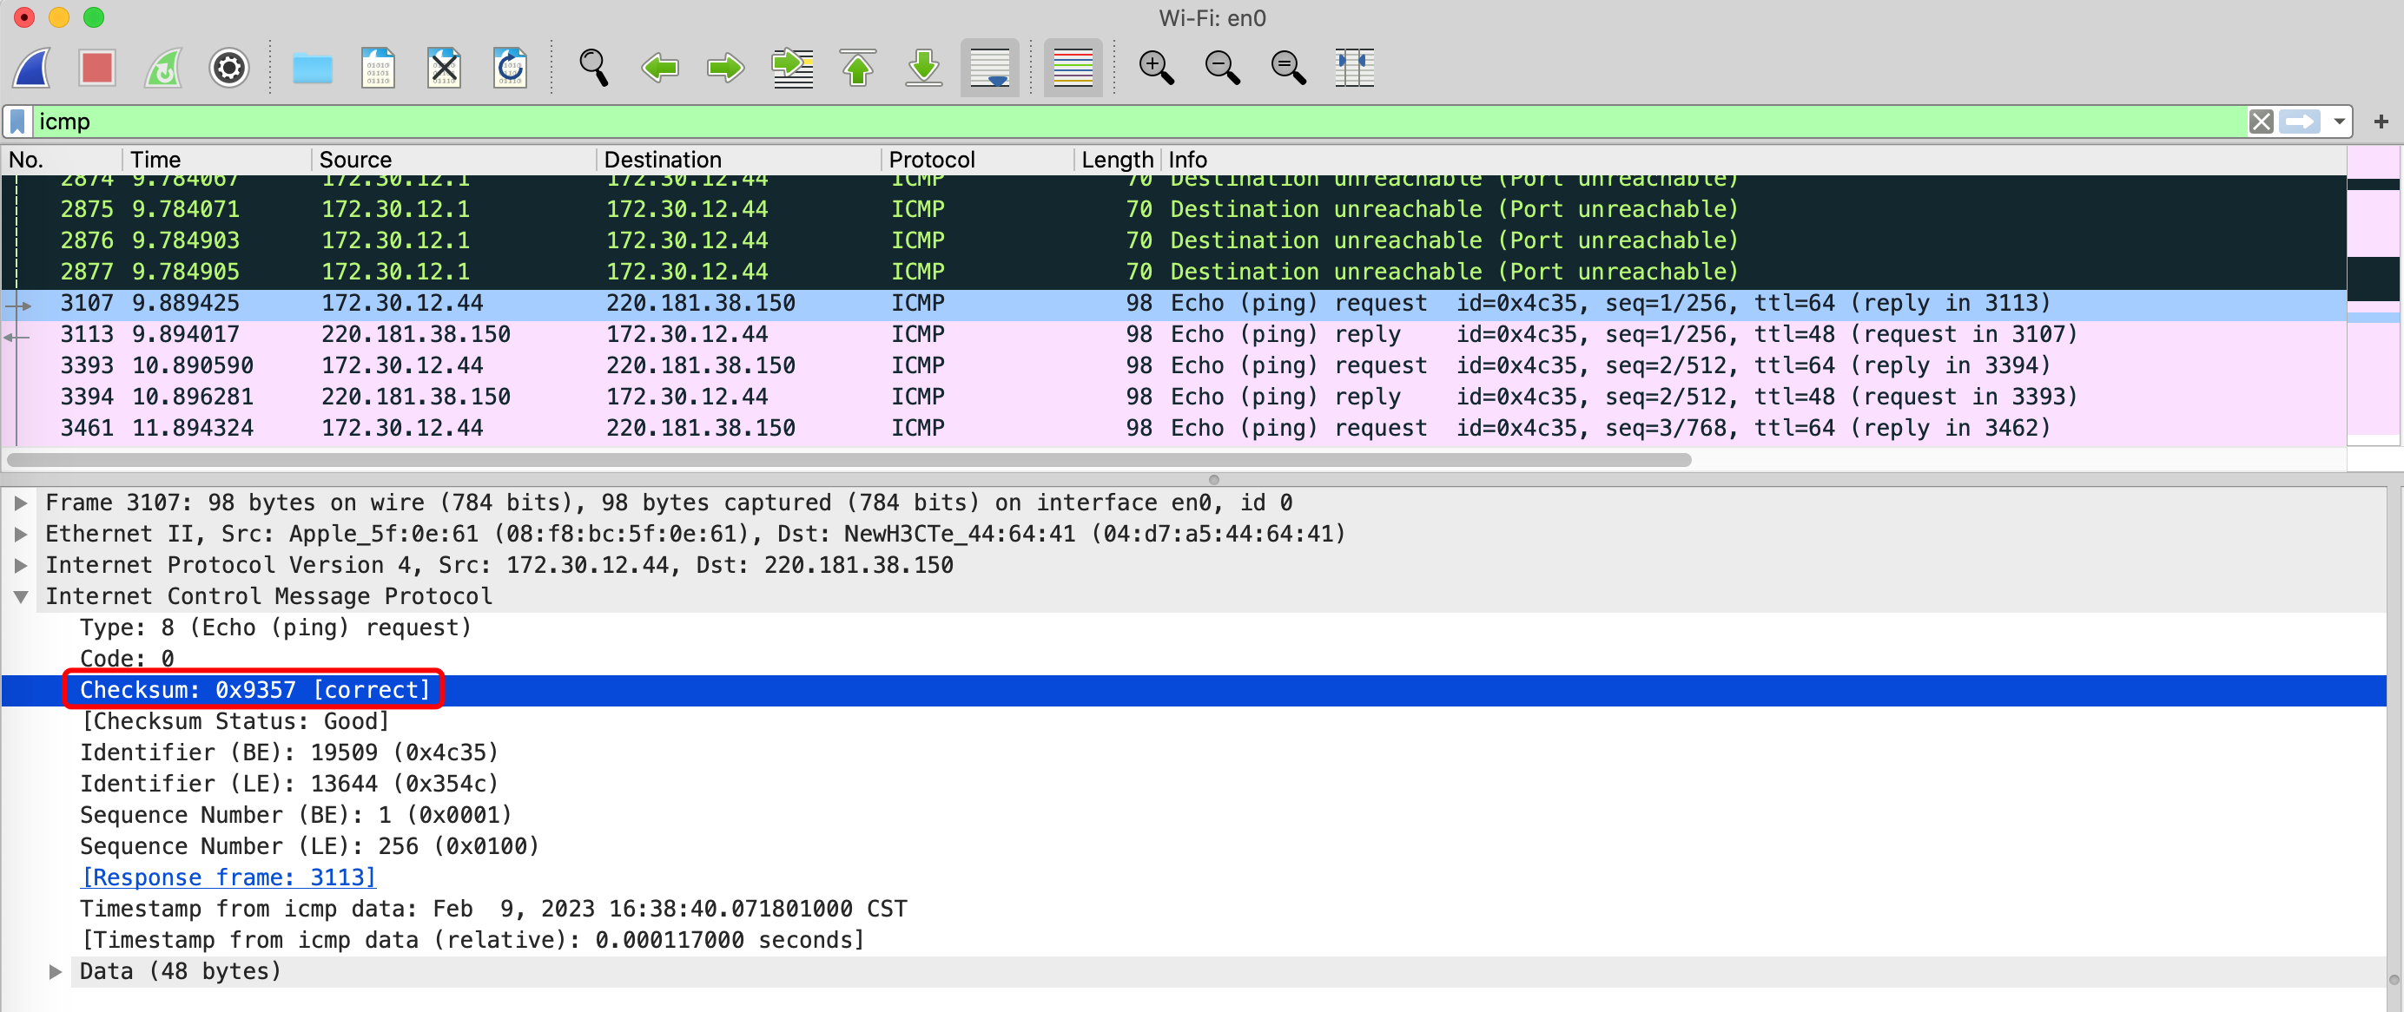Go forward in packet history
2404x1012 pixels.
(x=725, y=67)
